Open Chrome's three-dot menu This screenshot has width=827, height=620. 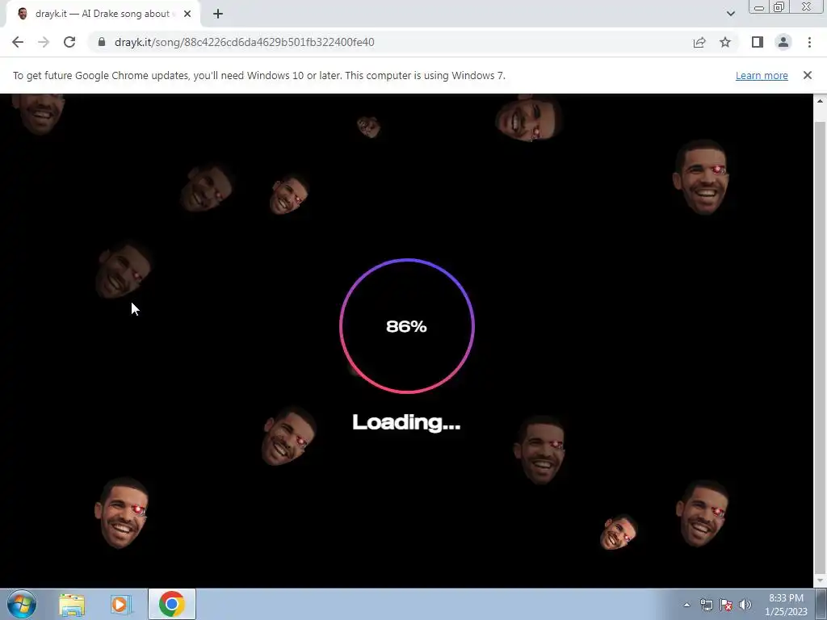pyautogui.click(x=809, y=42)
